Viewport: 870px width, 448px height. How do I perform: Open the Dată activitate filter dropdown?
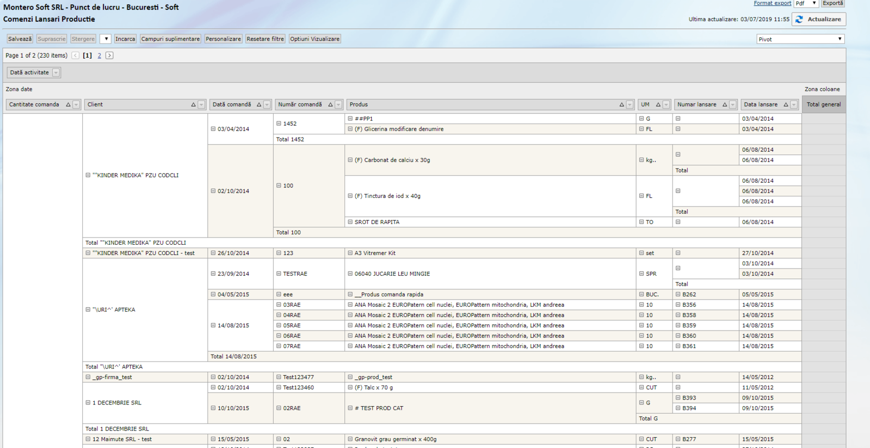[56, 73]
